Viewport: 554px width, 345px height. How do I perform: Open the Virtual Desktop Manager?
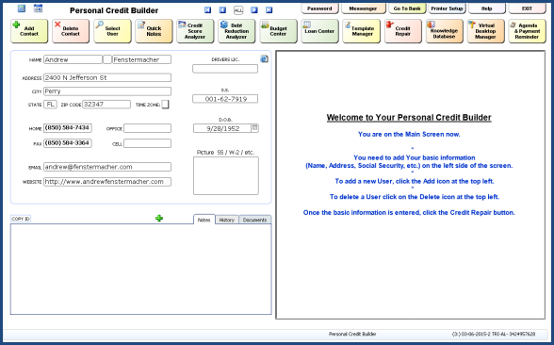(x=485, y=31)
